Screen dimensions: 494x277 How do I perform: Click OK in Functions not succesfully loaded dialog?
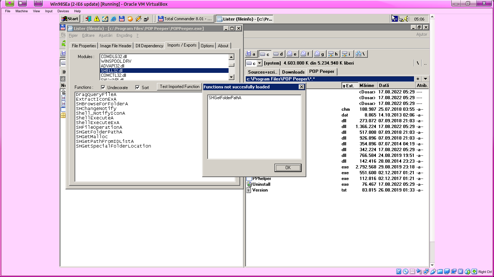coord(288,168)
